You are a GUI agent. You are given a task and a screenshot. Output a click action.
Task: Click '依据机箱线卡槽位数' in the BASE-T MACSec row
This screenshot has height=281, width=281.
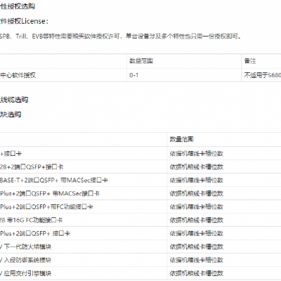point(197,181)
